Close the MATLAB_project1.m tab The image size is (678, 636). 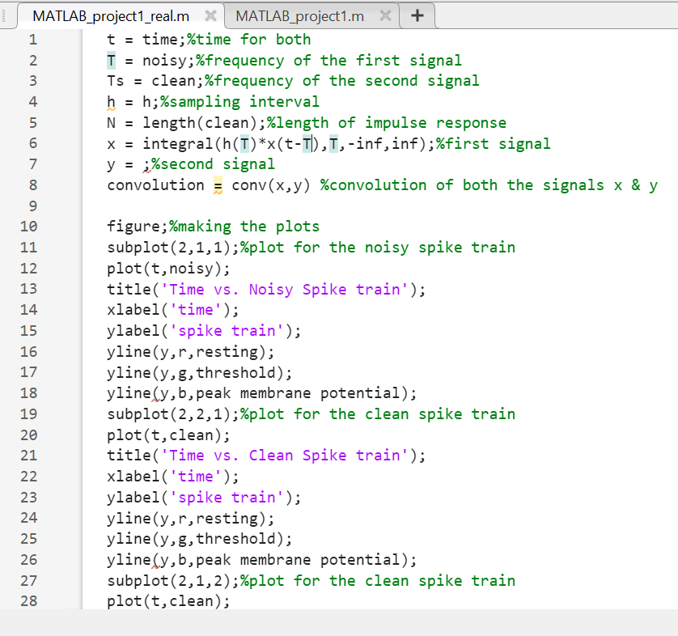coord(385,15)
